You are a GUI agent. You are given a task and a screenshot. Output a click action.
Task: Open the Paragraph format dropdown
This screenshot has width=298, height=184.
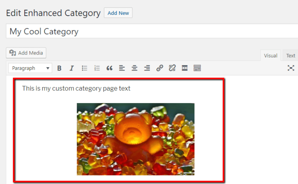click(30, 68)
